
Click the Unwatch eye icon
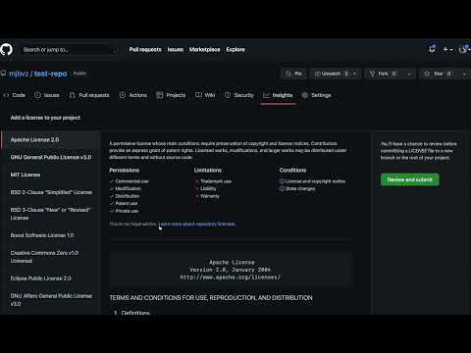click(318, 74)
